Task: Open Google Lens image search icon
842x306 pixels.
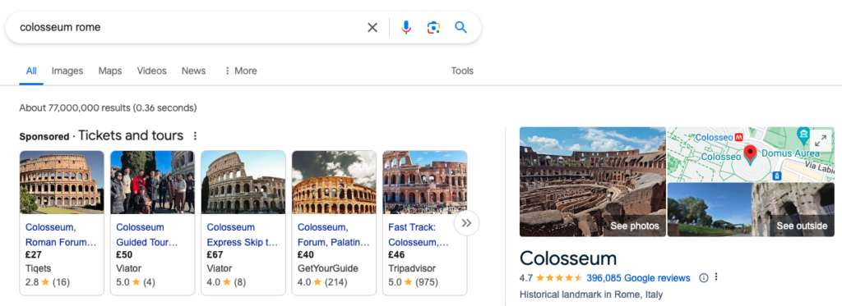Action: coord(433,27)
